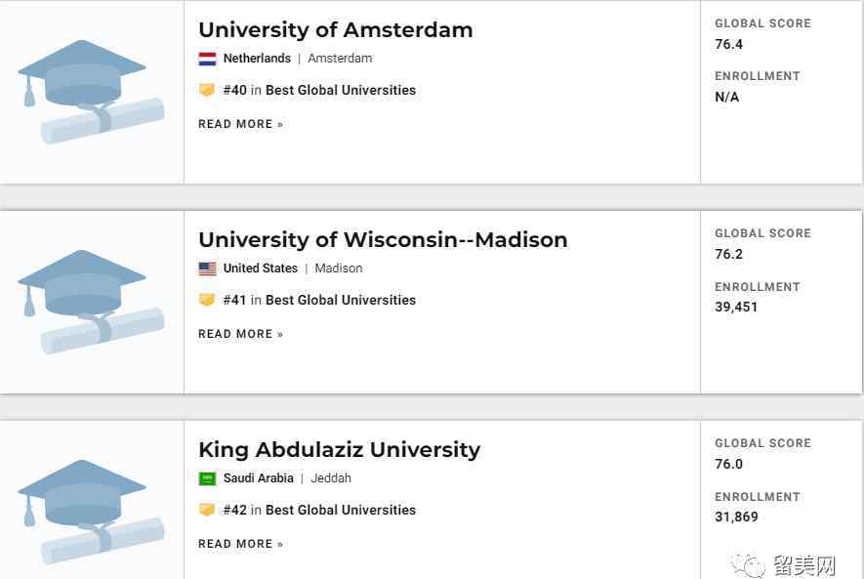Screen dimensions: 864x579
Task: Click the enrollment figure 39,451
Action: click(736, 307)
